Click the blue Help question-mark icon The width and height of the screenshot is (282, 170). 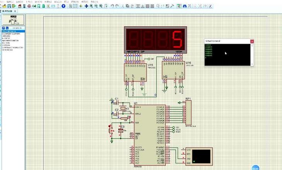coord(63,6)
